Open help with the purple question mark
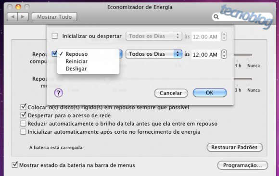 (x=58, y=93)
